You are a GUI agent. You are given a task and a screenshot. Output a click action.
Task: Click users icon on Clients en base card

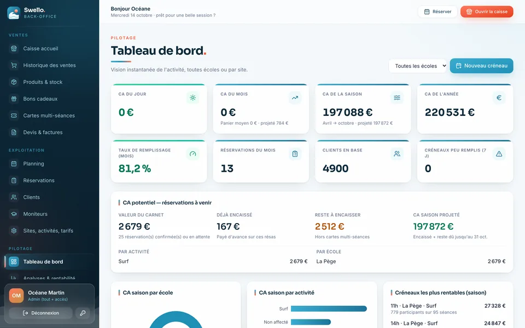397,154
